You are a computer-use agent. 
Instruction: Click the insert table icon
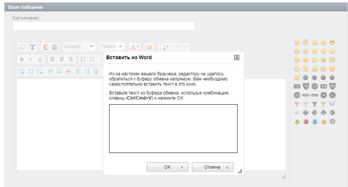pyautogui.click(x=22, y=71)
